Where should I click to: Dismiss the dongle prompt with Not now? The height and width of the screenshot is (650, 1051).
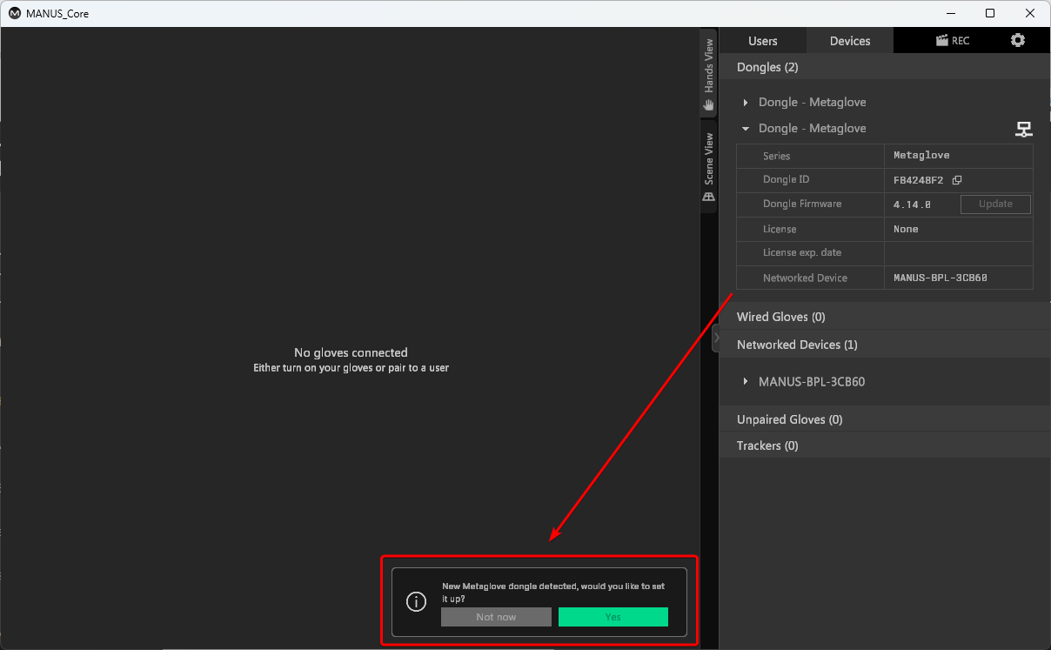[496, 617]
